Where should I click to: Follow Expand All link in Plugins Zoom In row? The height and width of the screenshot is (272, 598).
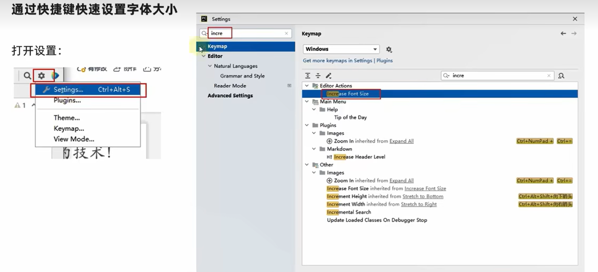click(401, 141)
